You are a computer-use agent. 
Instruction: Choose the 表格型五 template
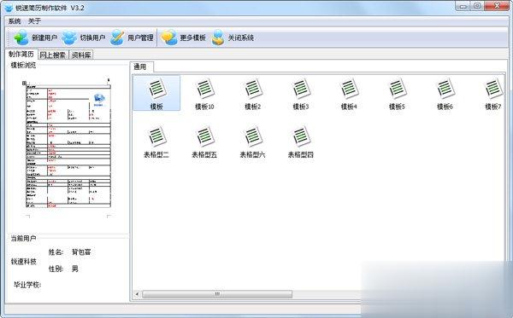204,142
